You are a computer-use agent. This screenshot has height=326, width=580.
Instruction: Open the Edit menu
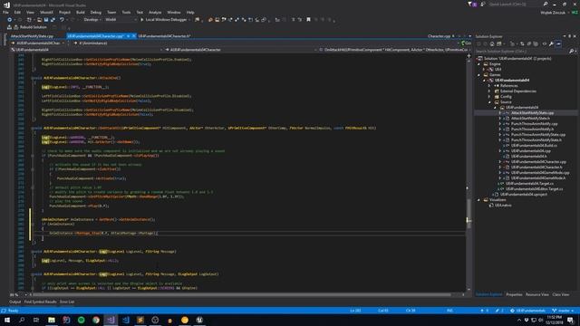17,12
